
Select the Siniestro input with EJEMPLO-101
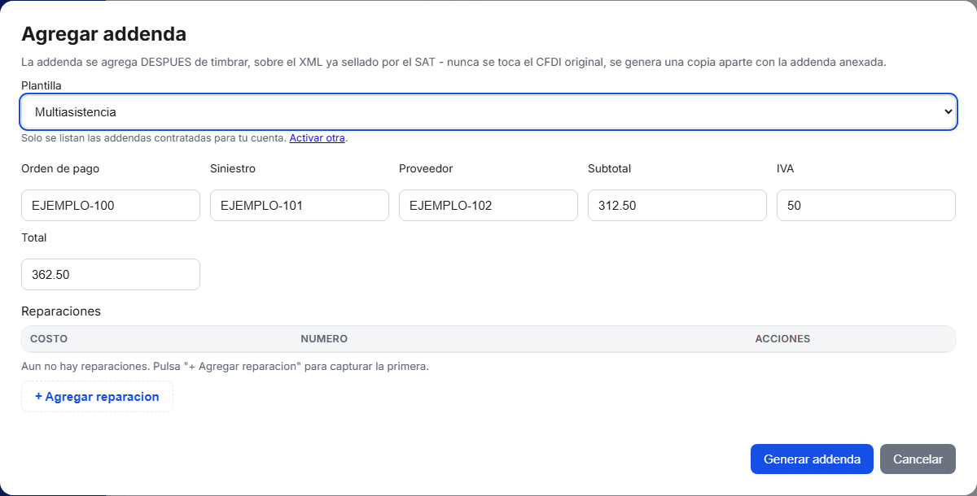click(300, 206)
